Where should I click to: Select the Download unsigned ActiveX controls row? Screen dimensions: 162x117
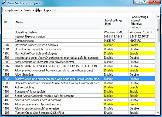[x=79, y=49]
